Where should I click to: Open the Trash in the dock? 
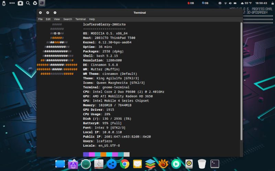202,164
